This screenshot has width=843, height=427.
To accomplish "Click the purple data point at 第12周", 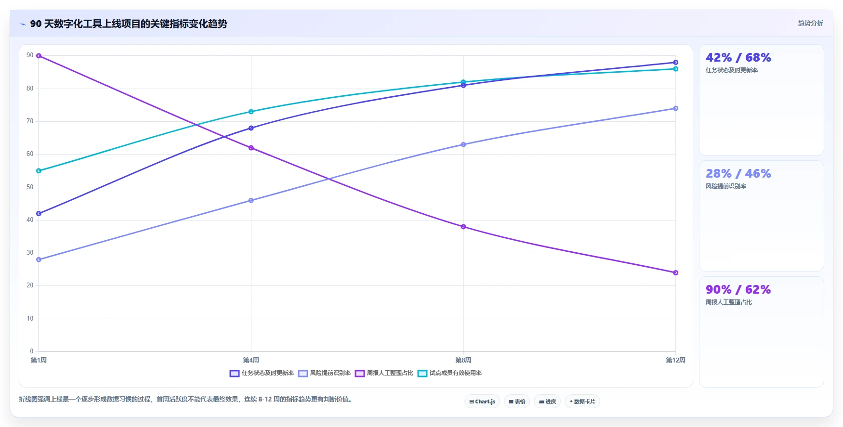I will pos(675,273).
